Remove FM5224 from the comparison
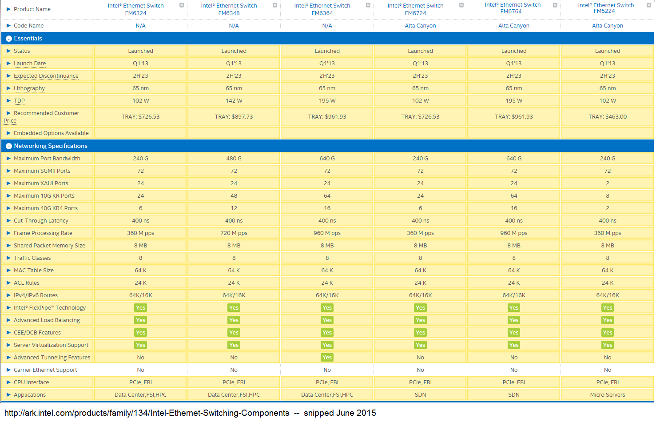The height and width of the screenshot is (426, 656). (649, 5)
